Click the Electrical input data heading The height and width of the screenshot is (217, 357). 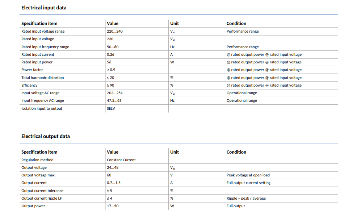coord(44,8)
